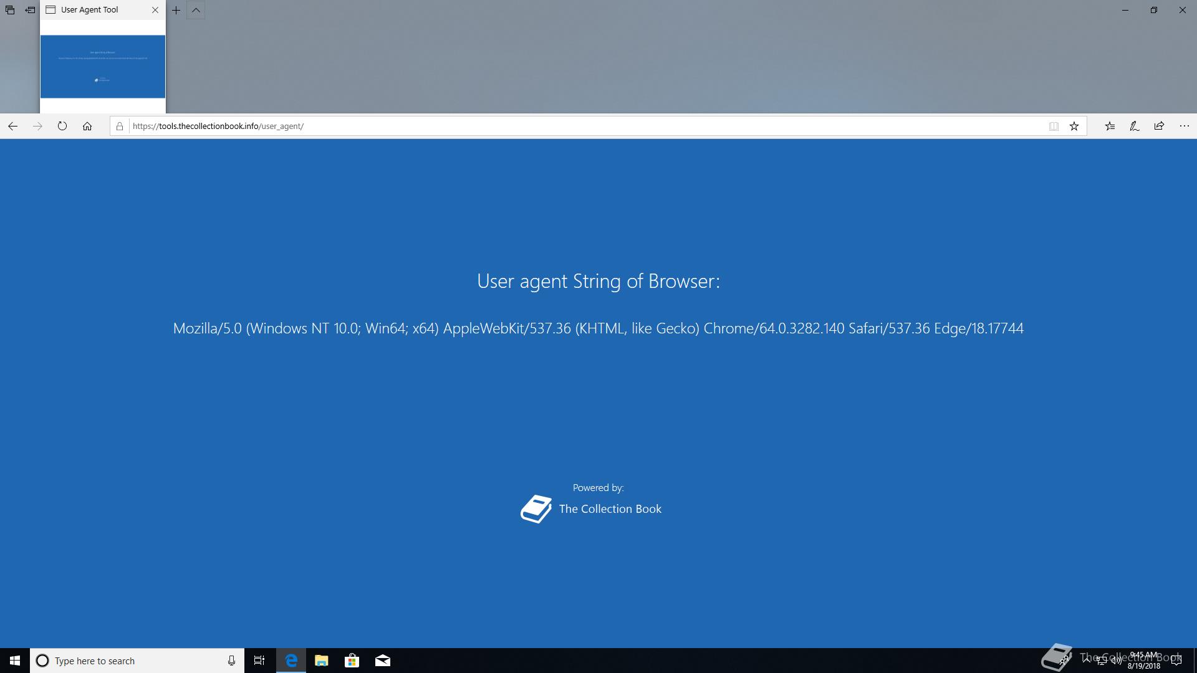Open a new tab with plus button

pyautogui.click(x=176, y=10)
